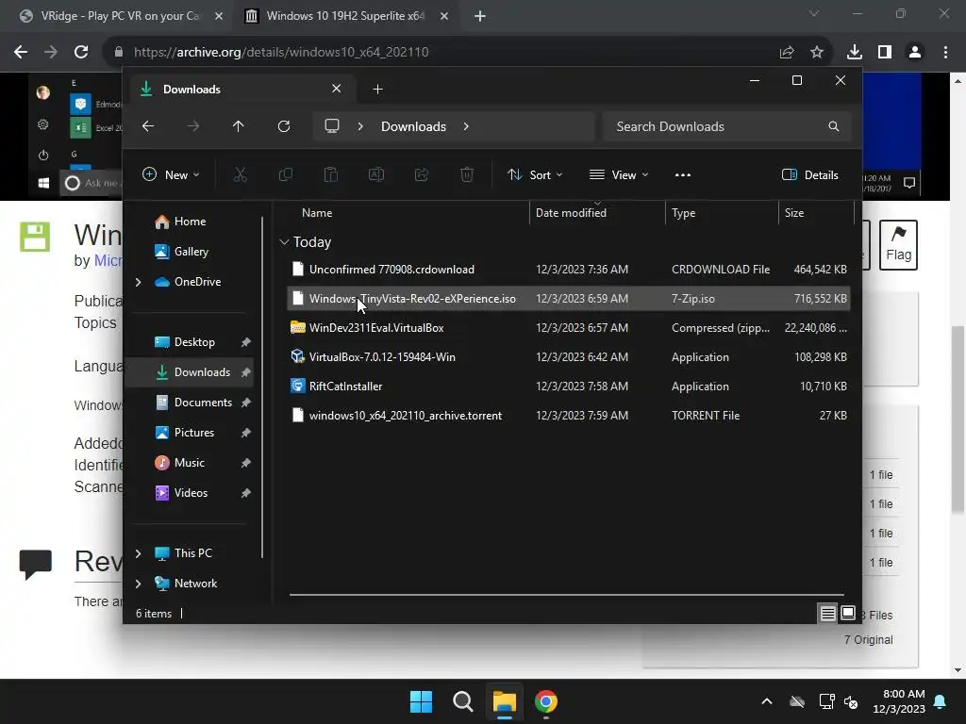Sort by Date modified column header
Viewport: 966px width, 724px height.
coord(571,213)
